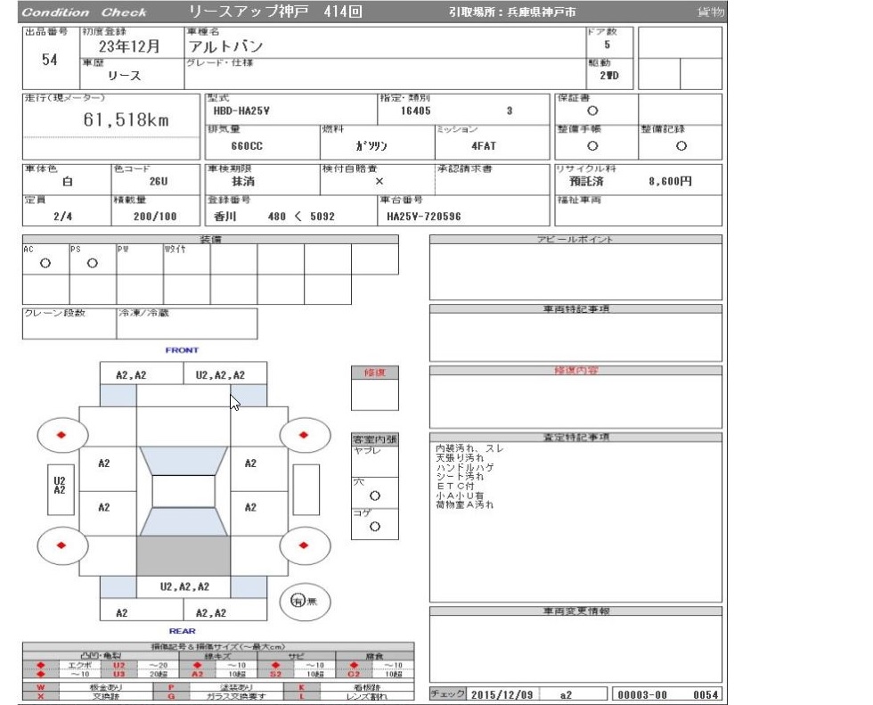The width and height of the screenshot is (873, 705).
Task: Select the rear-right wheel red diamond marker
Action: tap(304, 545)
